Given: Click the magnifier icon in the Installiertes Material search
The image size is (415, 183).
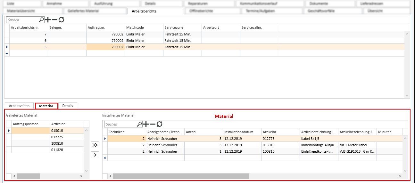Looking at the screenshot, I should 139,124.
